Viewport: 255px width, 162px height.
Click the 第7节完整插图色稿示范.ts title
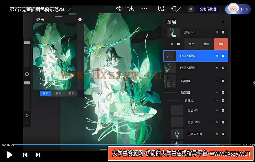[x=37, y=10]
